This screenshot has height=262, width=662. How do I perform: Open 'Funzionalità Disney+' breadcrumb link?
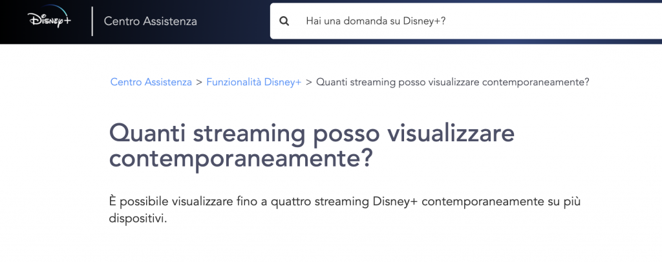[253, 82]
